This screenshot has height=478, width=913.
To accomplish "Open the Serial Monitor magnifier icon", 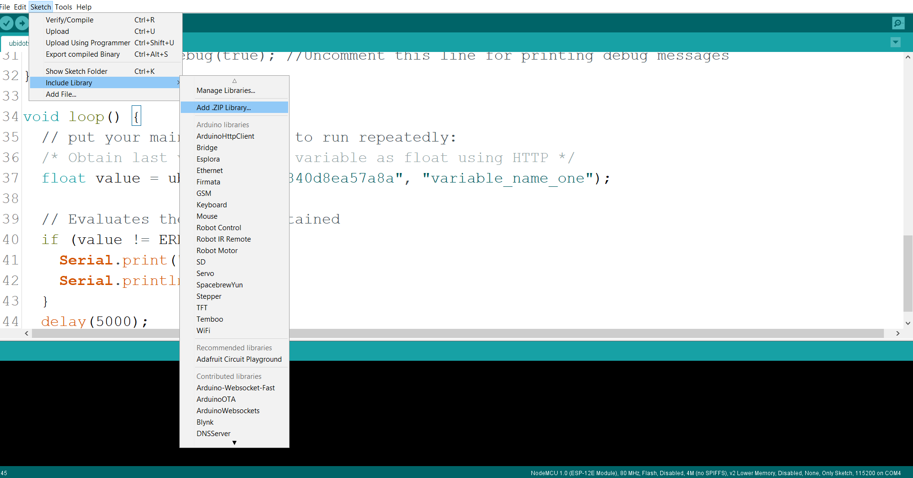I will pyautogui.click(x=898, y=23).
